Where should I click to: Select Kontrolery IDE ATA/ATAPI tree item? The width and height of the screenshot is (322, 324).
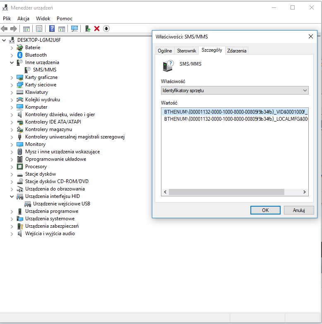(53, 122)
